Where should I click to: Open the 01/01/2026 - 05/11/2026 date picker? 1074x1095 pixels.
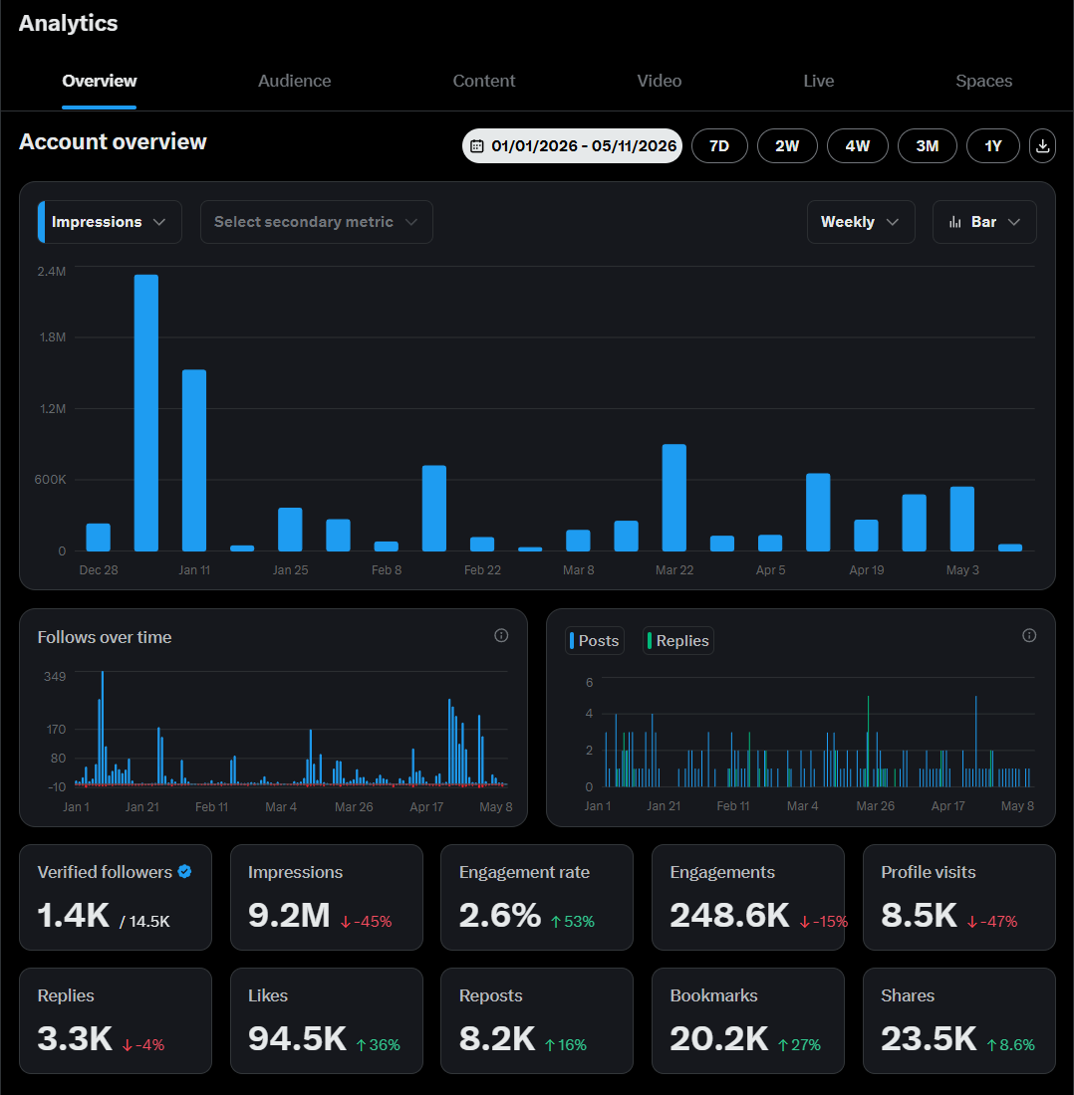tap(572, 146)
